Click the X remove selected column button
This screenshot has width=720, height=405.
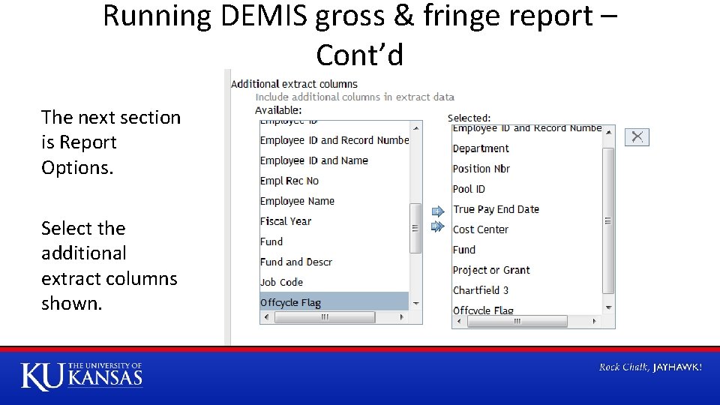click(x=637, y=136)
